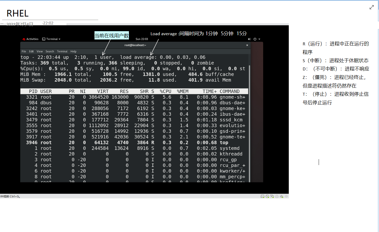The width and height of the screenshot is (379, 232).
Task: Click the %CPU column header in top
Action: [165, 91]
